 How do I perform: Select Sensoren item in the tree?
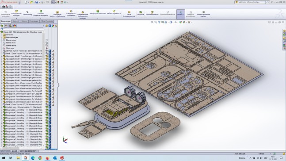click(10, 34)
